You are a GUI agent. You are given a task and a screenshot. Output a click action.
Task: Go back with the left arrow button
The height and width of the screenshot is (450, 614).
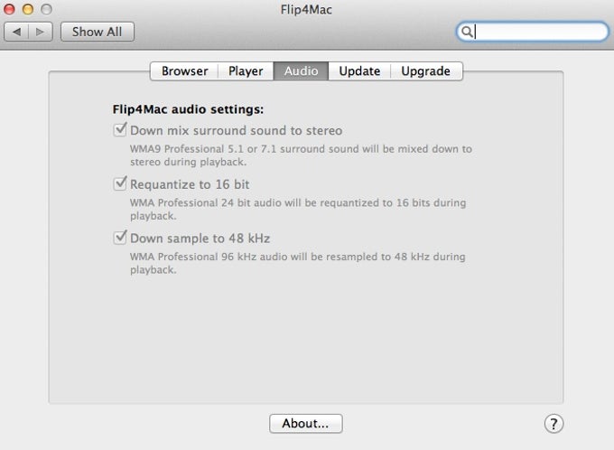click(x=16, y=32)
